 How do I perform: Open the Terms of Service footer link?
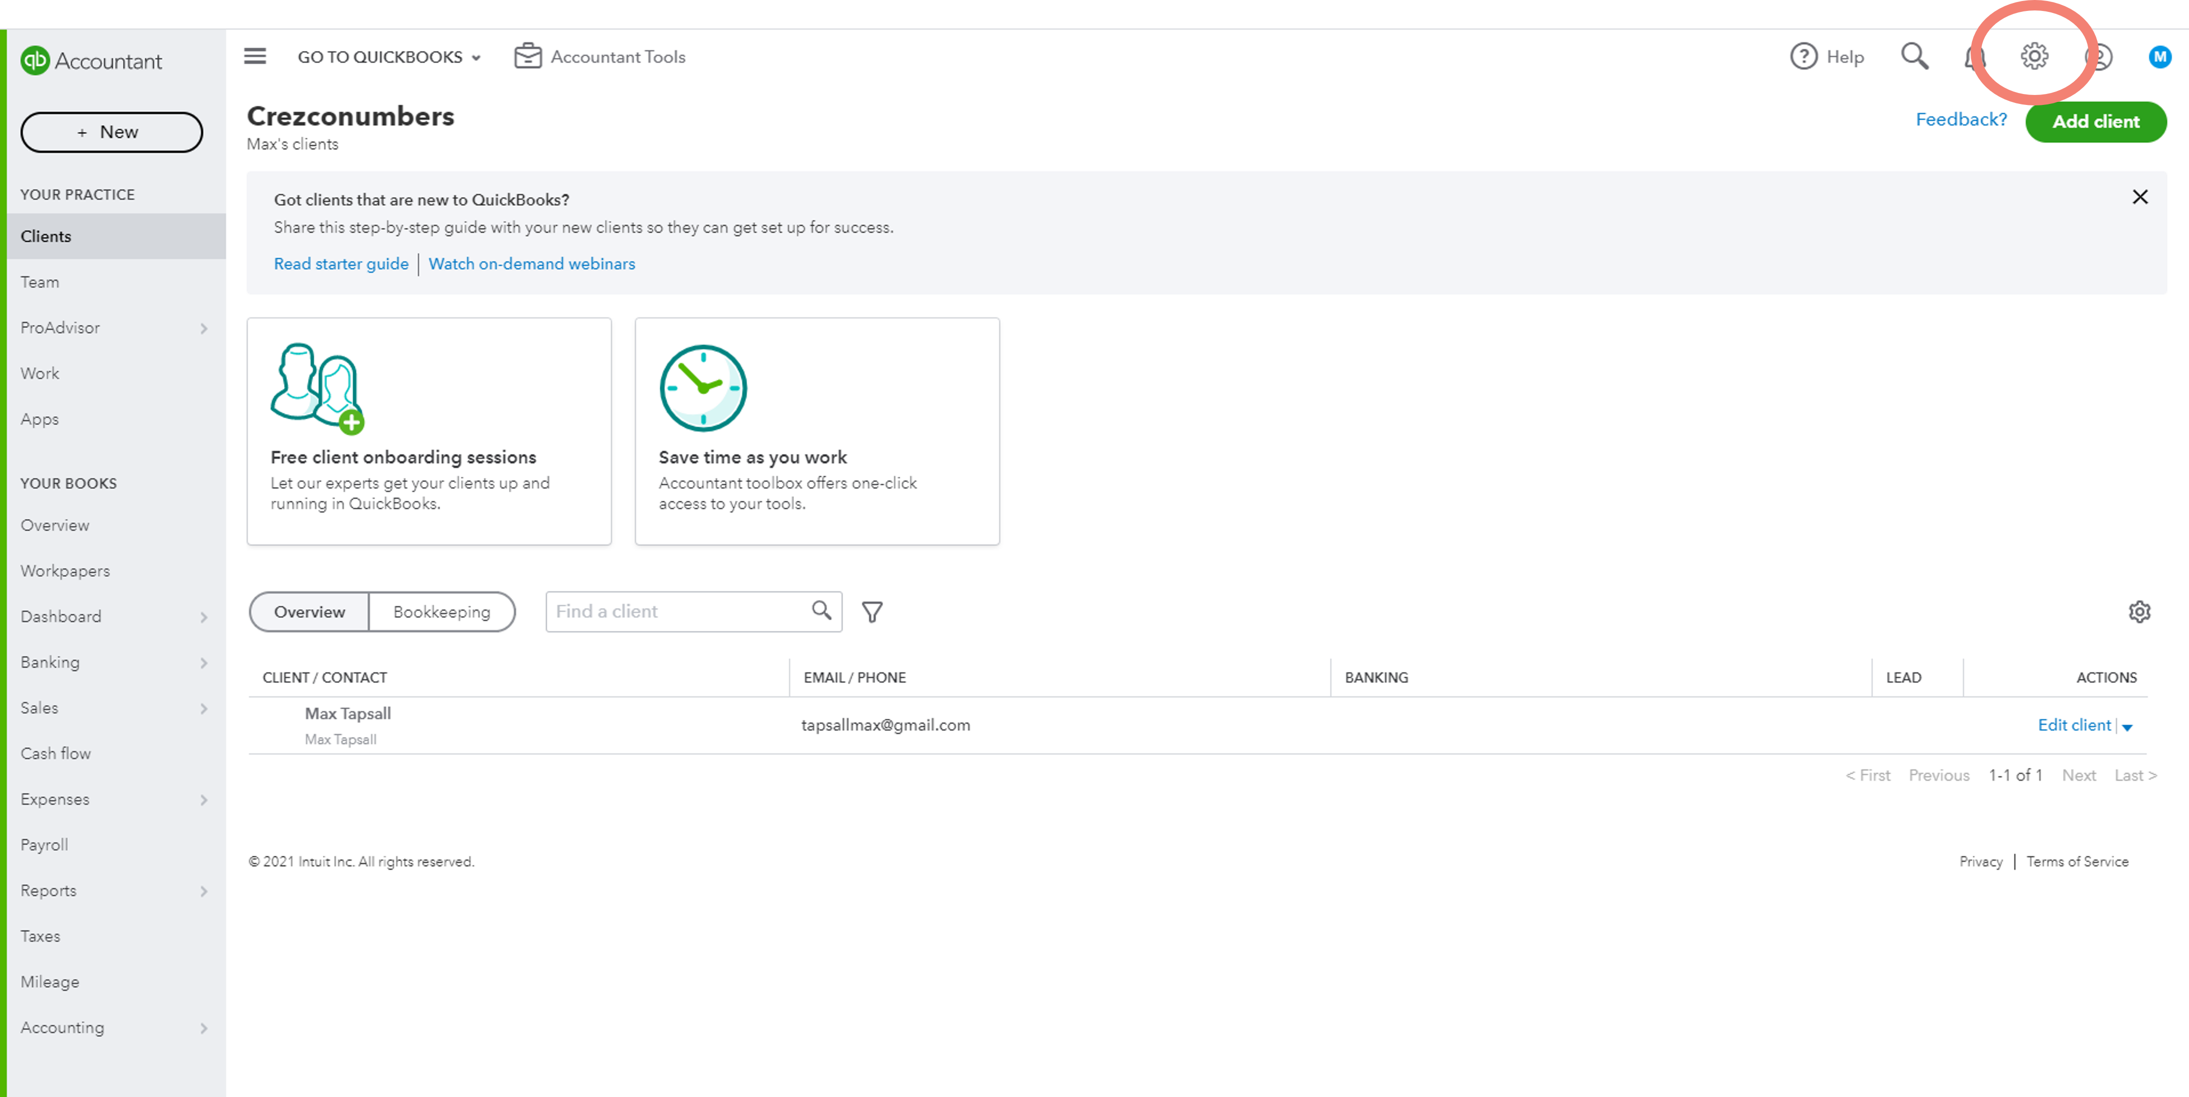click(2077, 862)
